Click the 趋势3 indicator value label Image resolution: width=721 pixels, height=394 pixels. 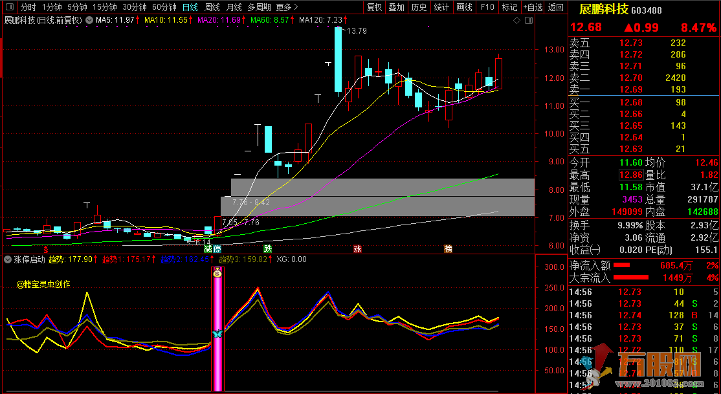tap(245, 259)
